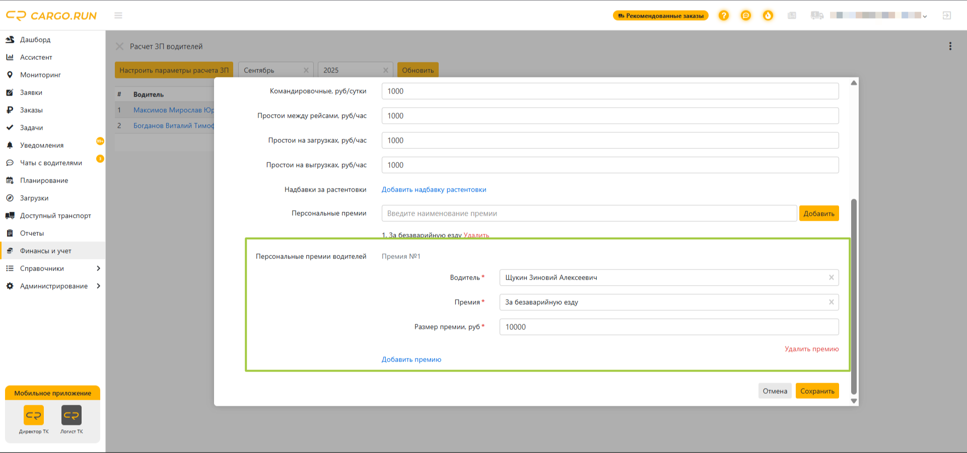The width and height of the screenshot is (967, 453).
Task: Open the user account dropdown arrow
Action: 925,16
